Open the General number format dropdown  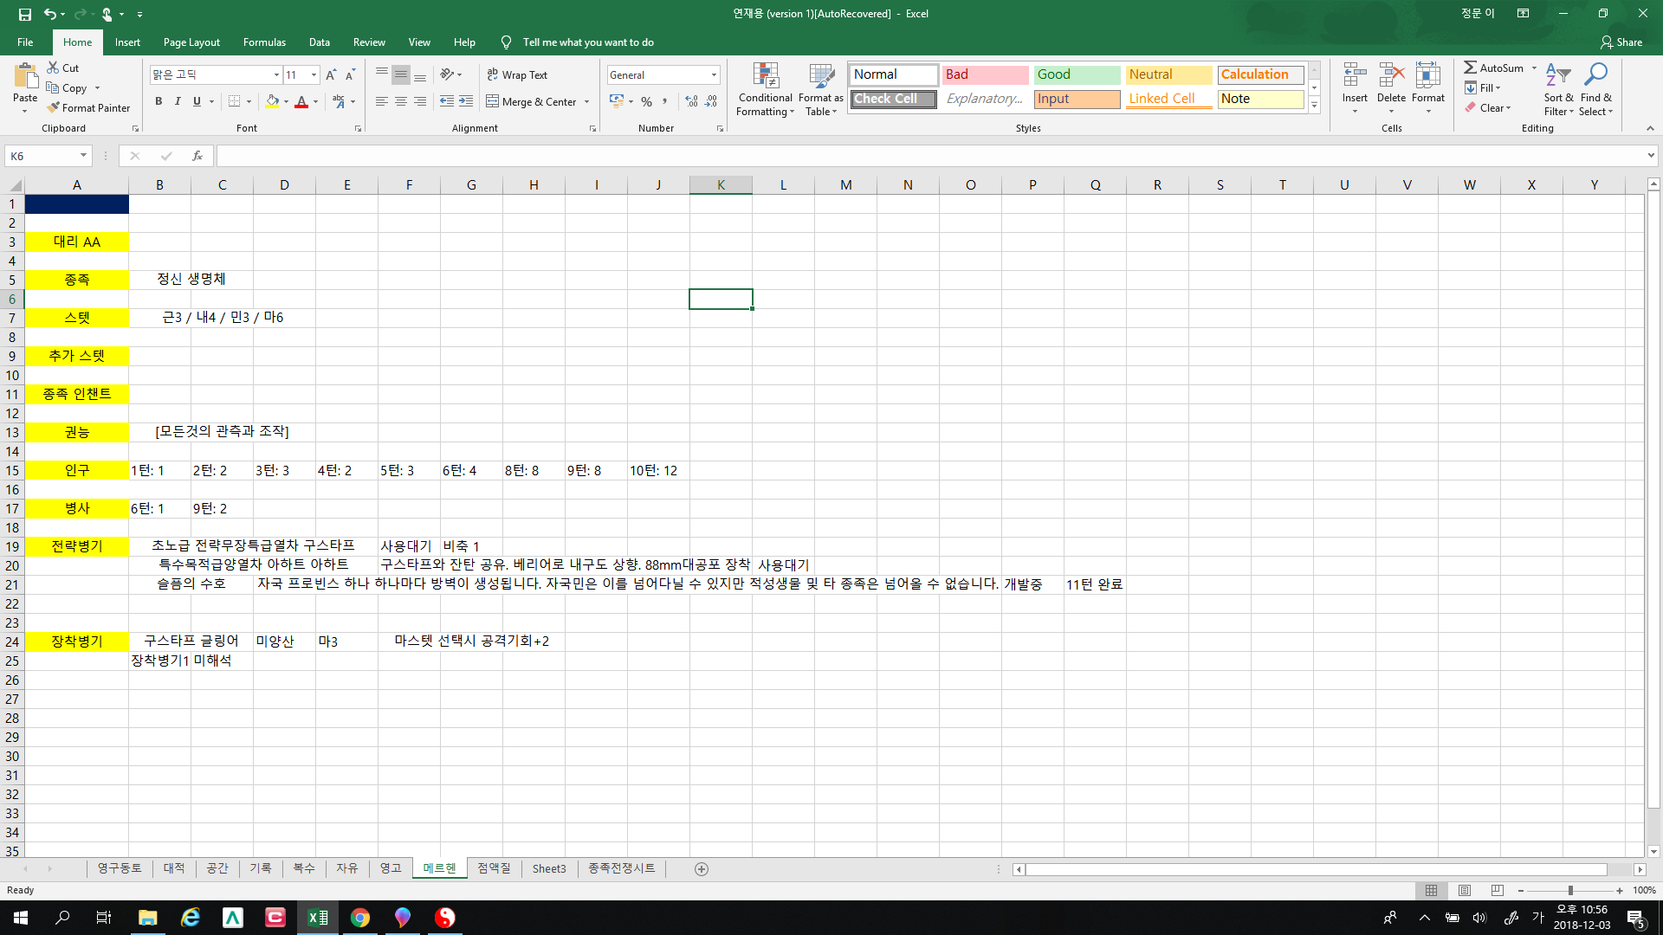(714, 75)
